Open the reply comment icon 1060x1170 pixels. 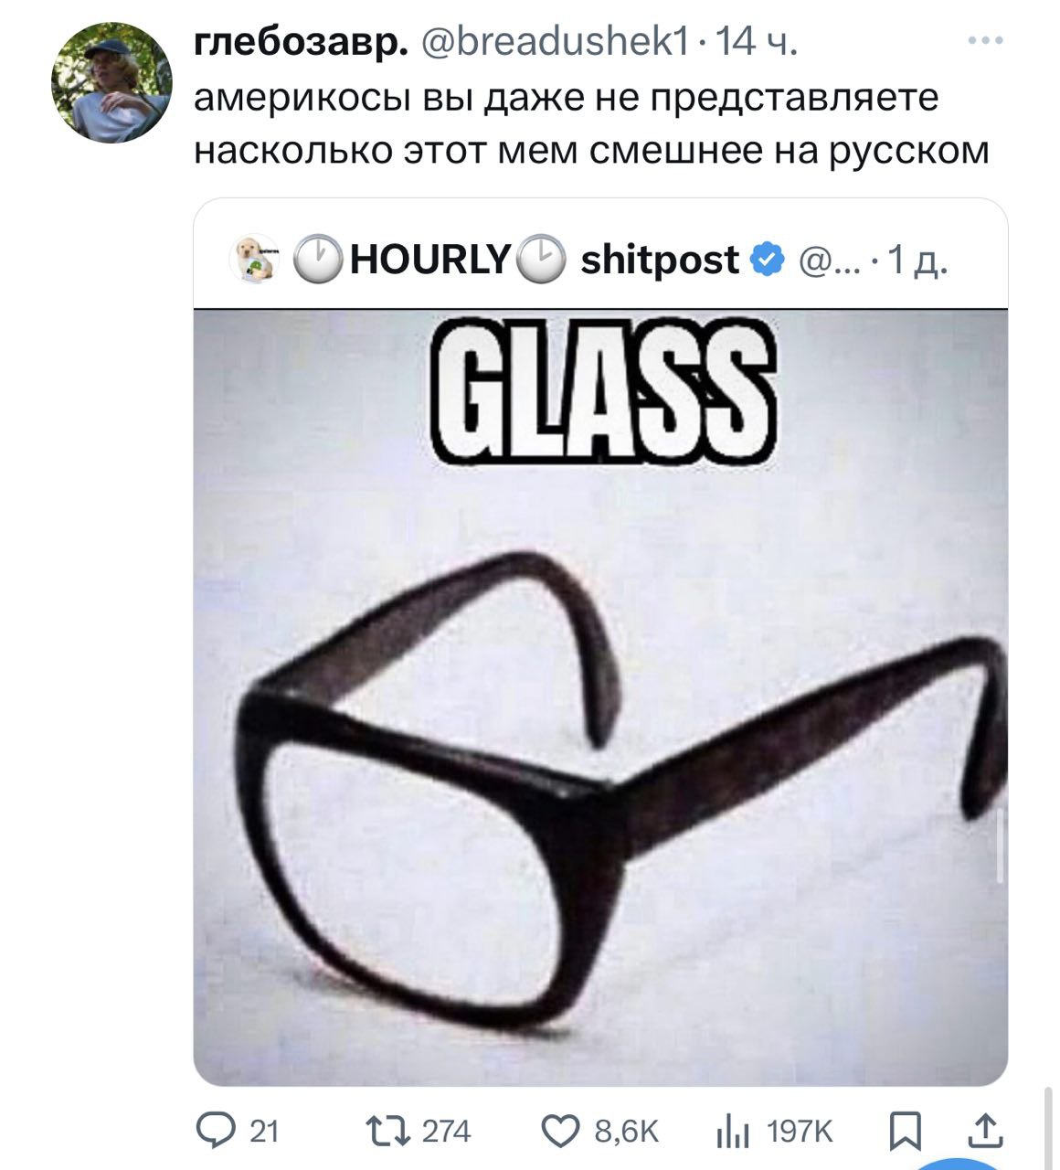coord(215,1132)
